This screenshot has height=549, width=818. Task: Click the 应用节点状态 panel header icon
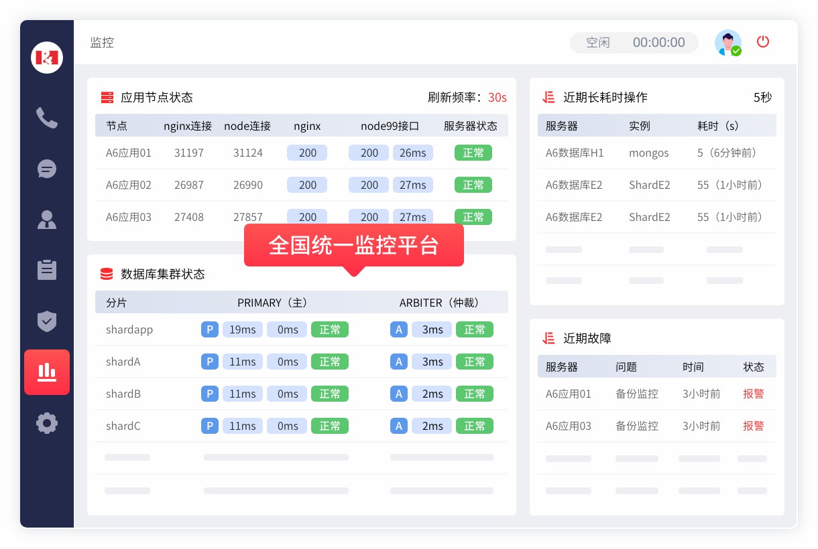coord(107,97)
